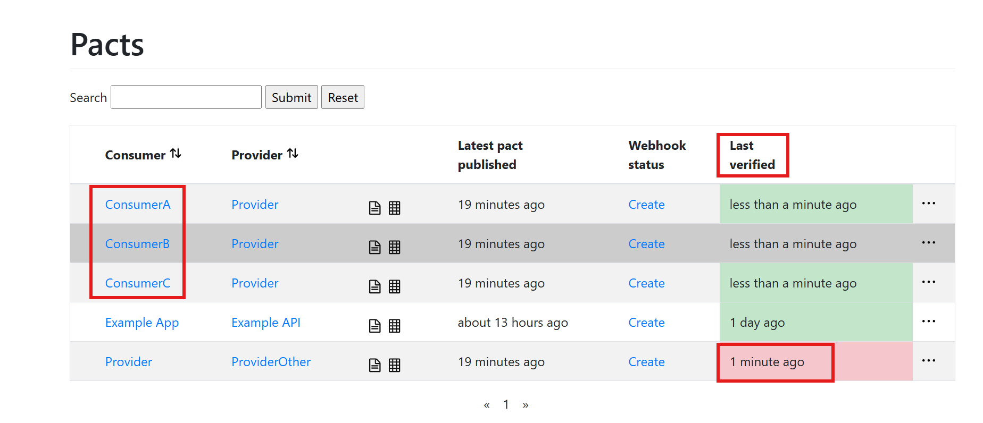
Task: Create webhook for ProviderOther pact
Action: (646, 362)
